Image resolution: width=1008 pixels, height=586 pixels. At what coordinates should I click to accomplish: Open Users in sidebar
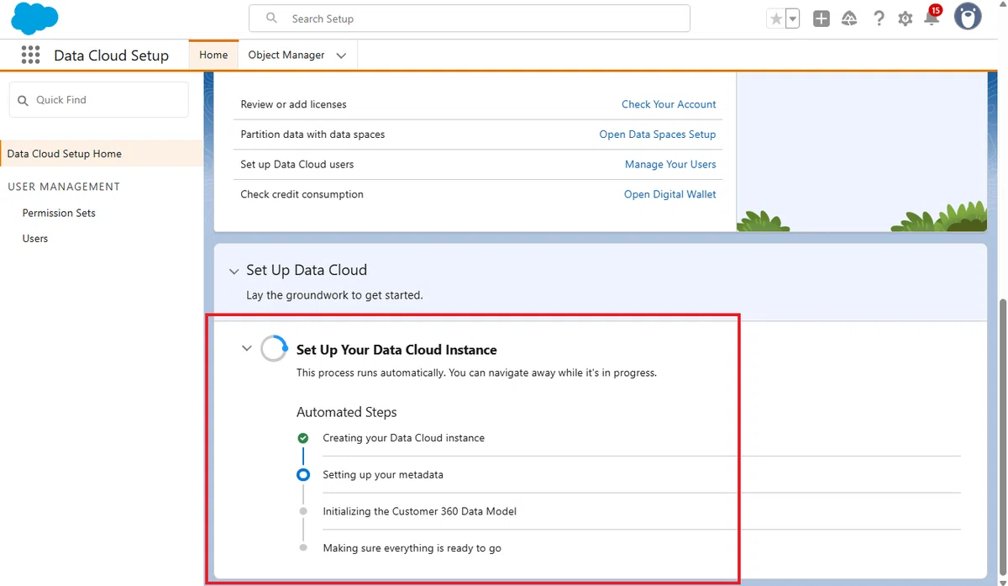point(35,238)
